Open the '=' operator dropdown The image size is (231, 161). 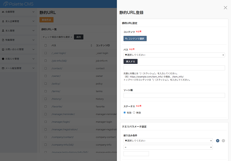(168, 147)
